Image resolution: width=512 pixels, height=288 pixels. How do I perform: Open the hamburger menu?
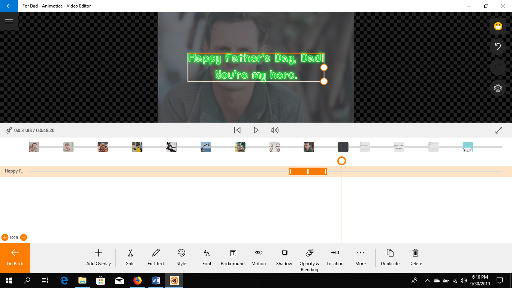point(9,21)
